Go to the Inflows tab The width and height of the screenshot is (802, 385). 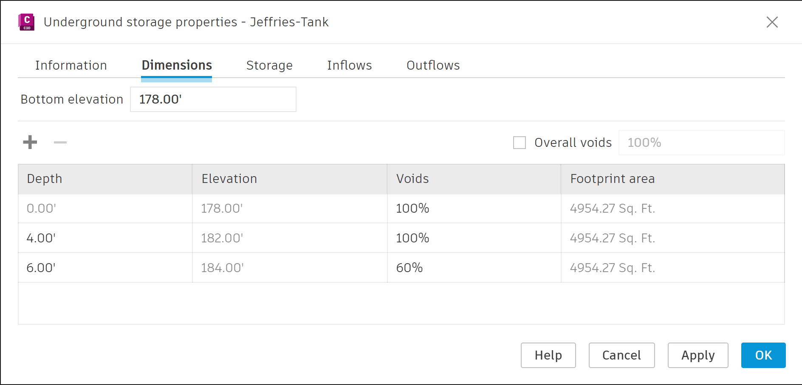[349, 65]
